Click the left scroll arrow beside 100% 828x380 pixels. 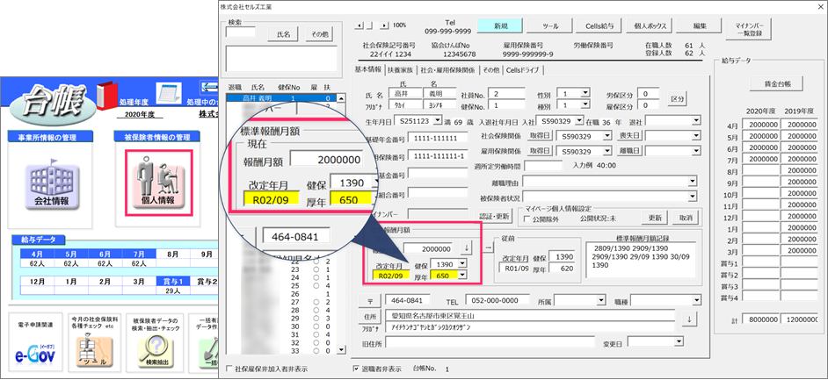(360, 25)
